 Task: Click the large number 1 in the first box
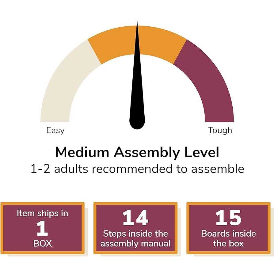[42, 228]
